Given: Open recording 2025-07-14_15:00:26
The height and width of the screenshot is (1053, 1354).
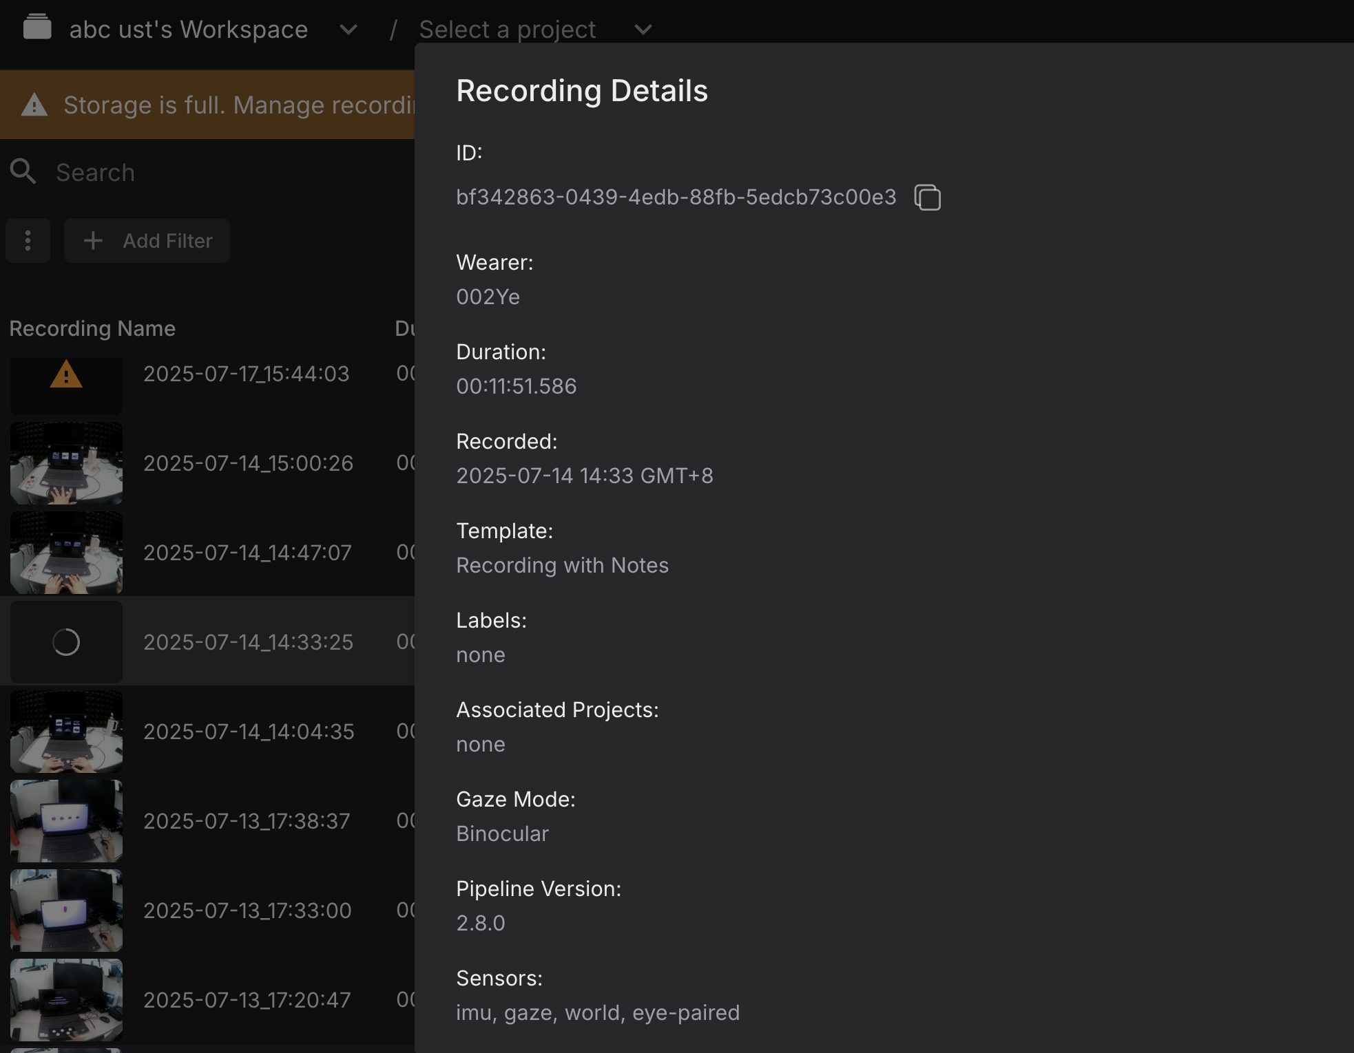Looking at the screenshot, I should coord(248,463).
